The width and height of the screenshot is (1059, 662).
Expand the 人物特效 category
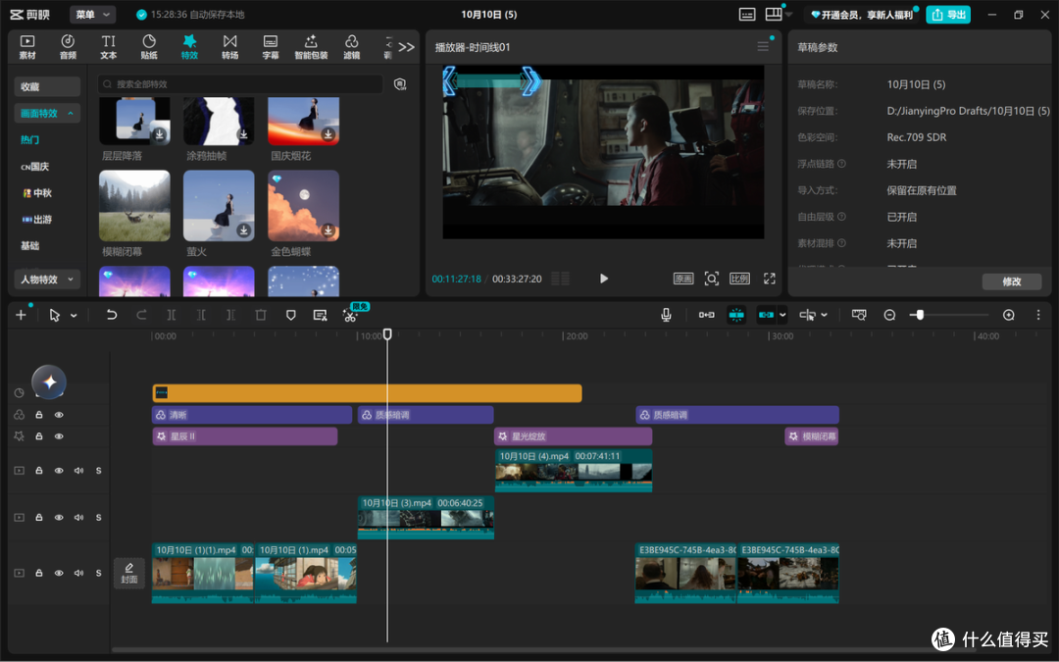coord(47,279)
